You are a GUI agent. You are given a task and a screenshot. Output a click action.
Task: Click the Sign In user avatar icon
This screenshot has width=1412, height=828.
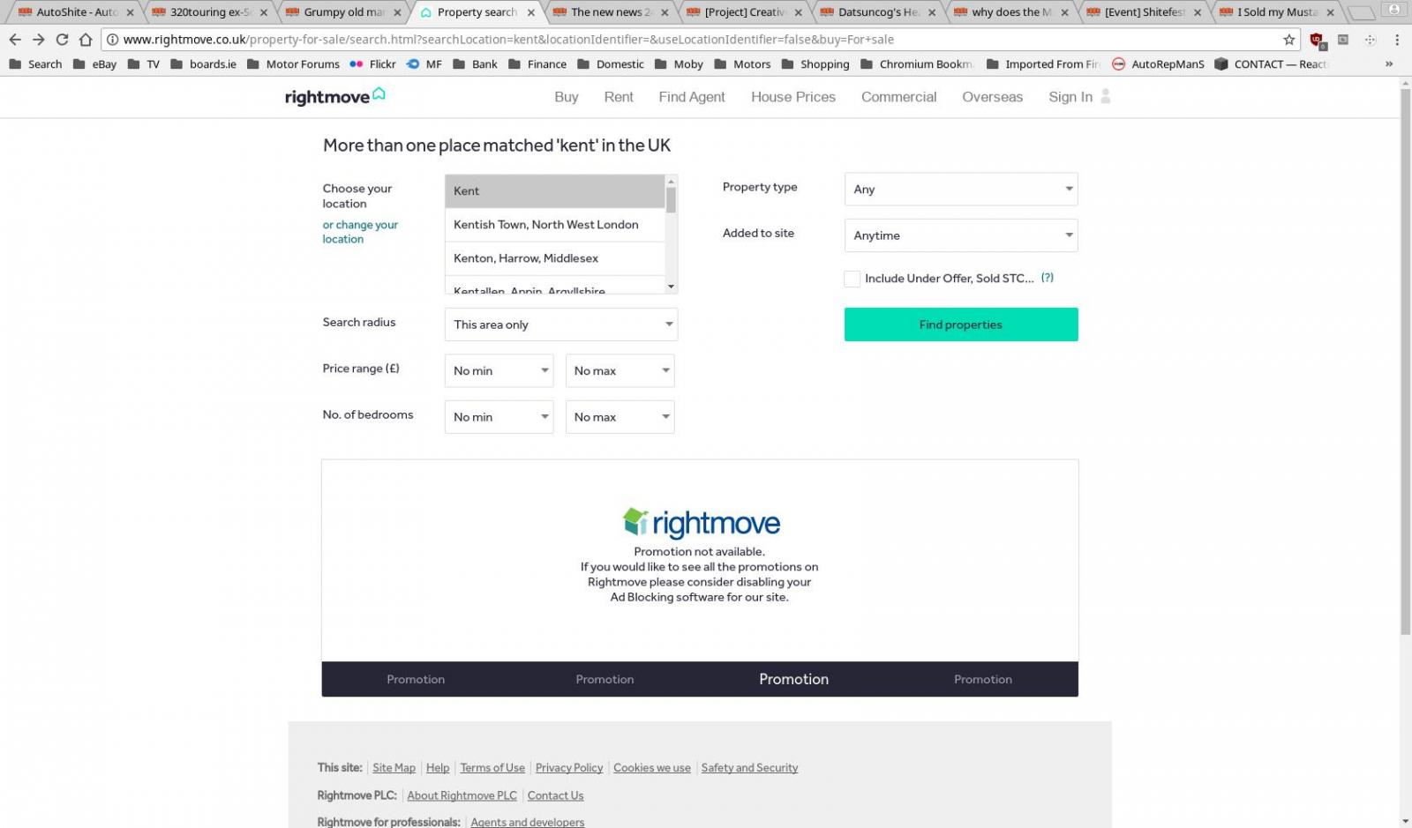1106,96
